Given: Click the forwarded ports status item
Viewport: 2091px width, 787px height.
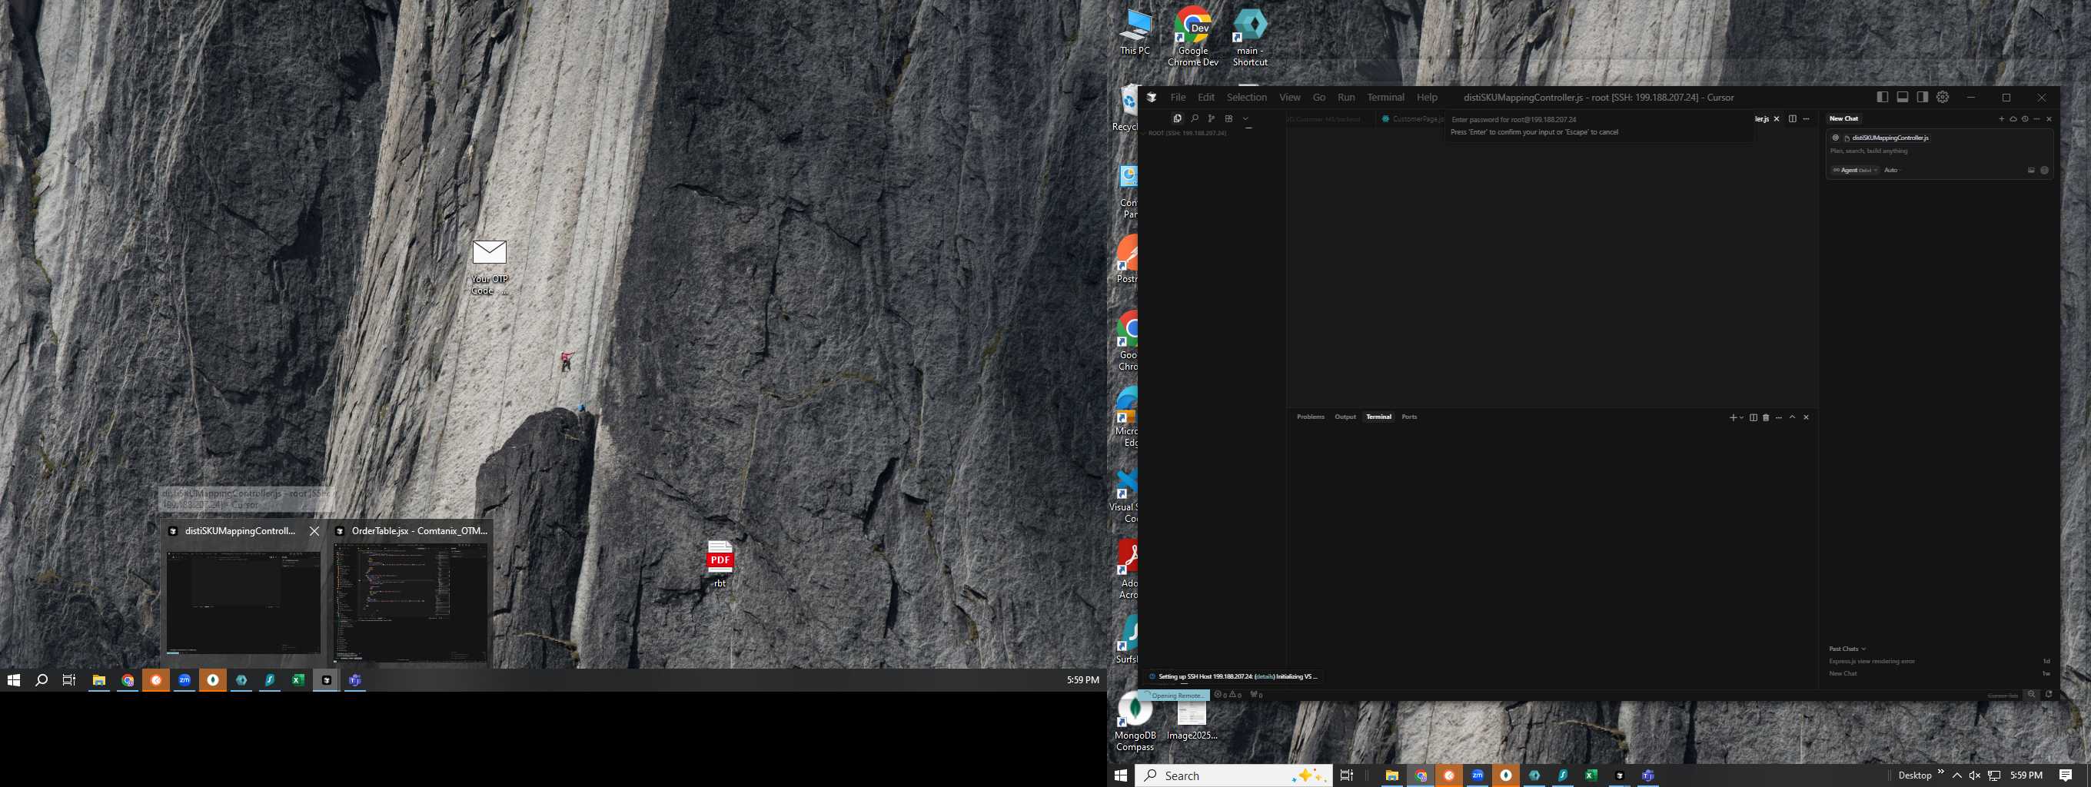Looking at the screenshot, I should coord(1257,696).
